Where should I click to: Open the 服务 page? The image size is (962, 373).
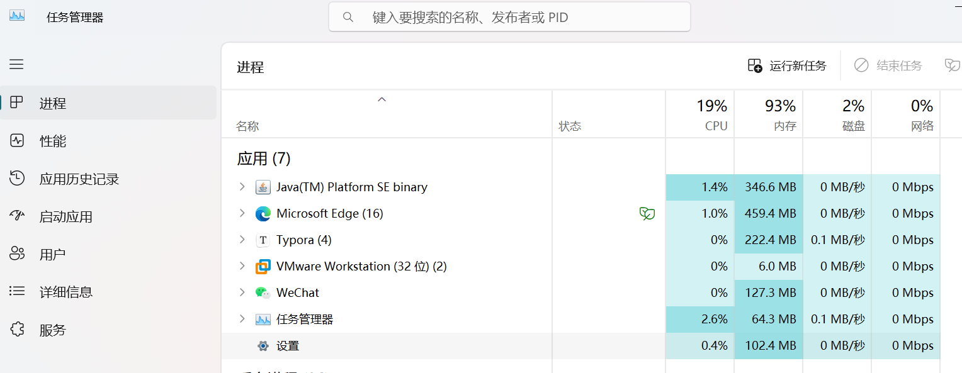coord(108,329)
